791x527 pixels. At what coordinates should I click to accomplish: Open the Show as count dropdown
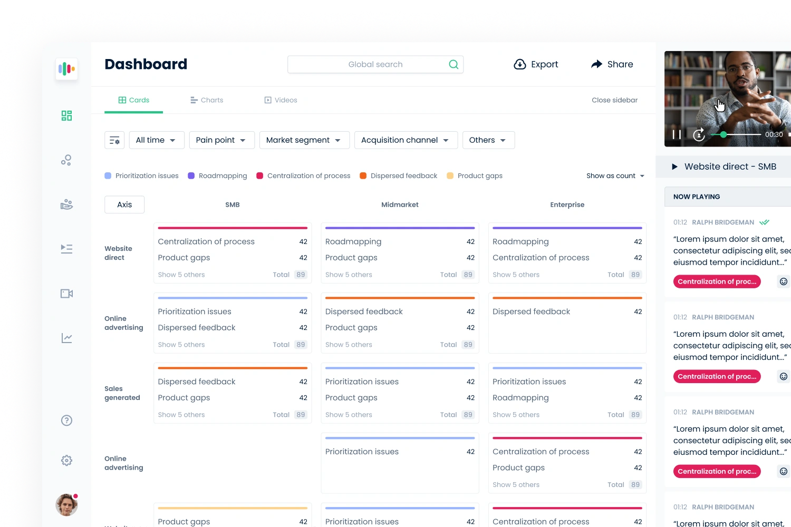coord(615,176)
